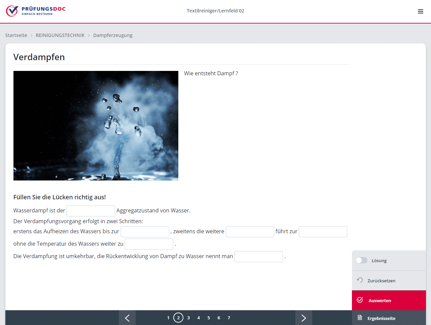This screenshot has height=325, width=431.
Task: Select the blank after 'nennt man'
Action: (258, 256)
